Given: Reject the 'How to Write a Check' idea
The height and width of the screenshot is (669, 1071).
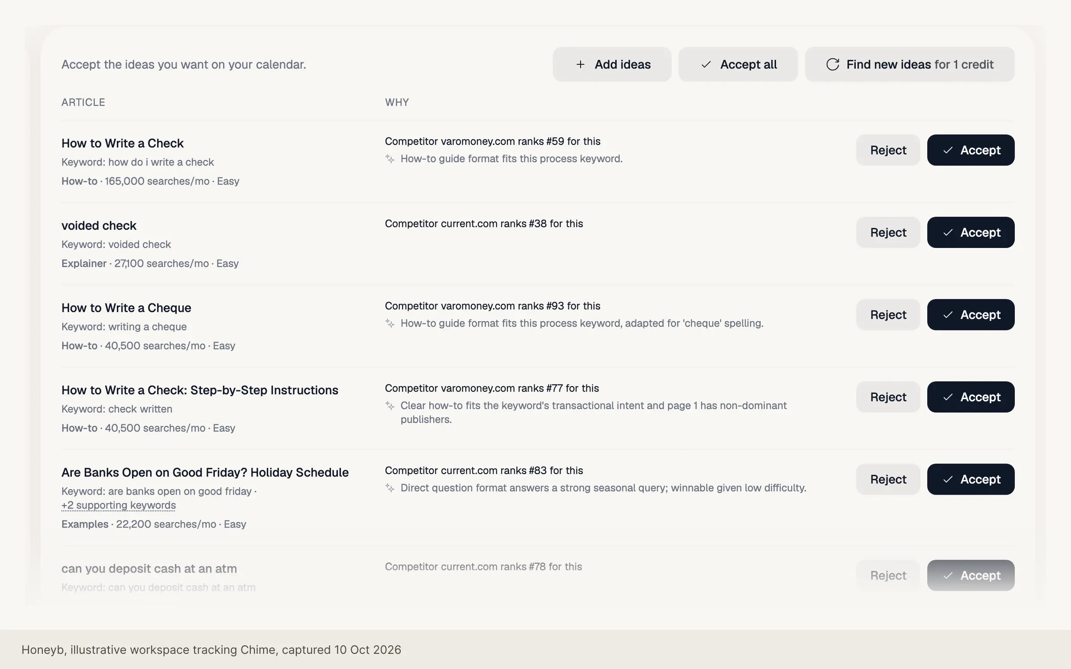Looking at the screenshot, I should click(888, 150).
